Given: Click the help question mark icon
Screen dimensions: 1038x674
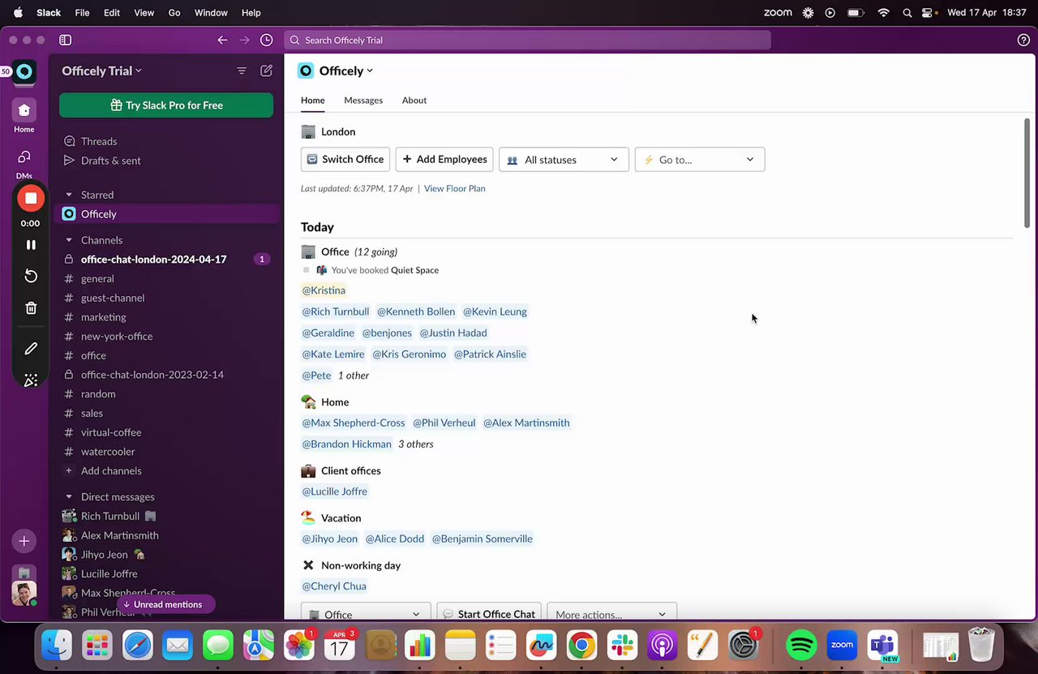Looking at the screenshot, I should coord(1023,40).
